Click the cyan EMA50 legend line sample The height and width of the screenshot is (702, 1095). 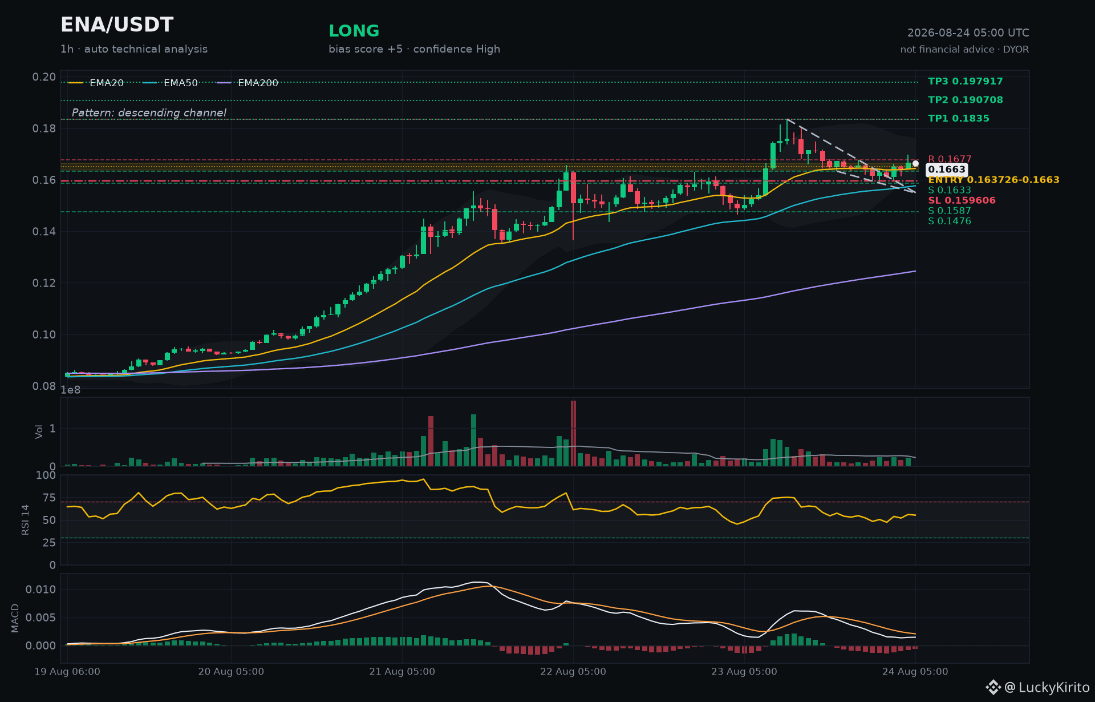point(150,83)
